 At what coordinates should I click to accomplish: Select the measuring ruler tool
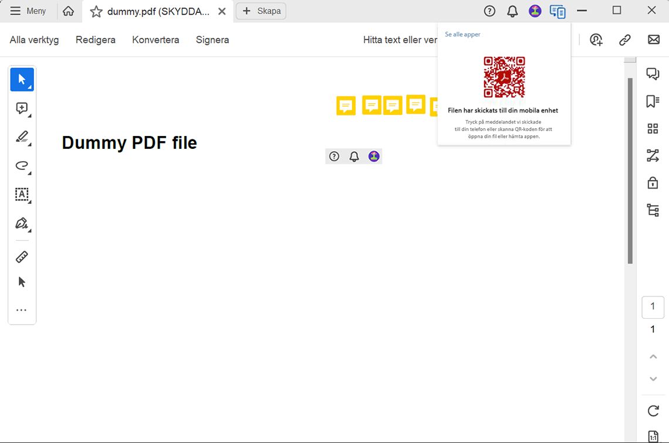coord(22,257)
